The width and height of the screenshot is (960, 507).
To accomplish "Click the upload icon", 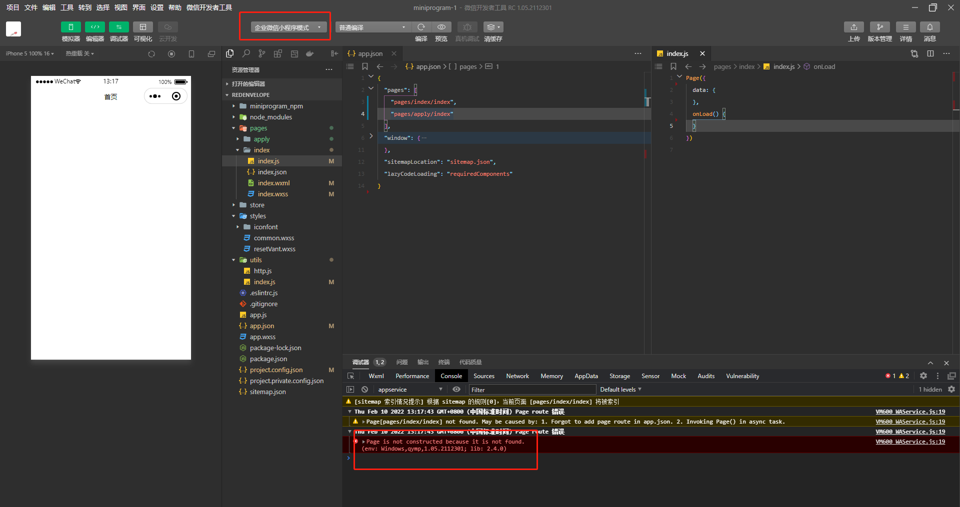I will pos(853,27).
